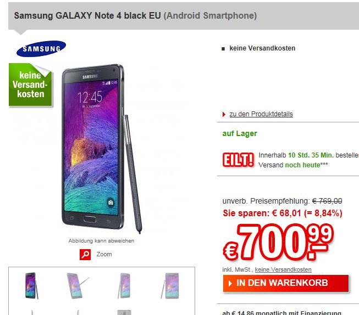359x315 pixels.
Task: Add phone via IN DEN WARENKORB button
Action: click(x=286, y=284)
